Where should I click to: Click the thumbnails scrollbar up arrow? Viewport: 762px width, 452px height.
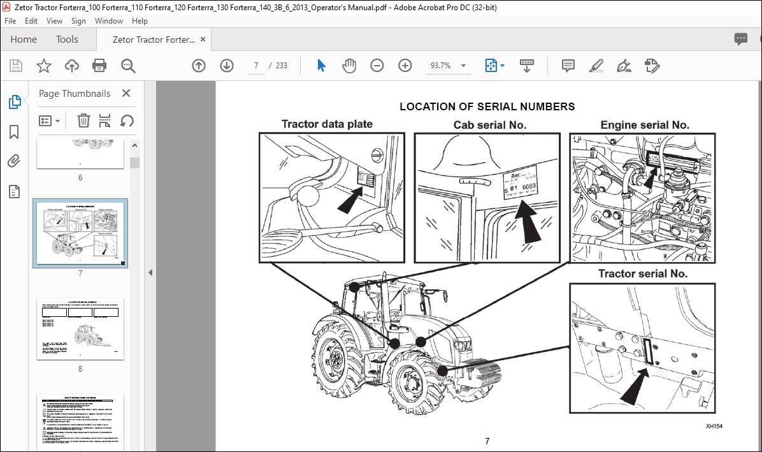point(134,145)
